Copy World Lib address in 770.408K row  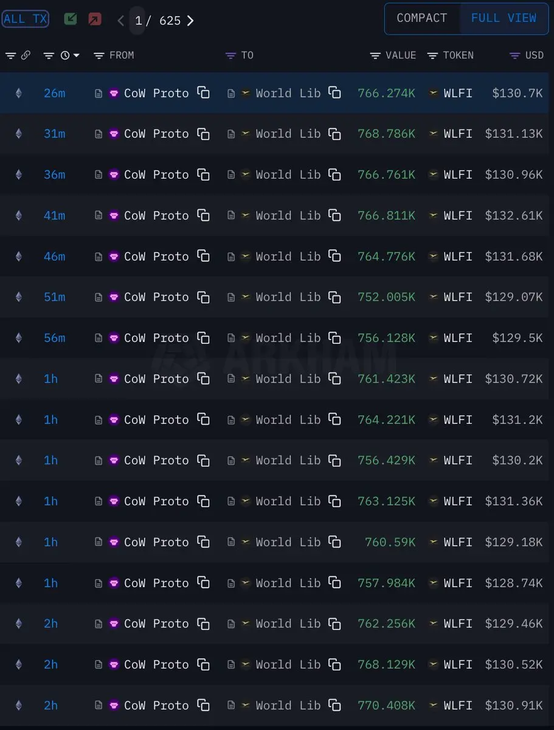(334, 705)
